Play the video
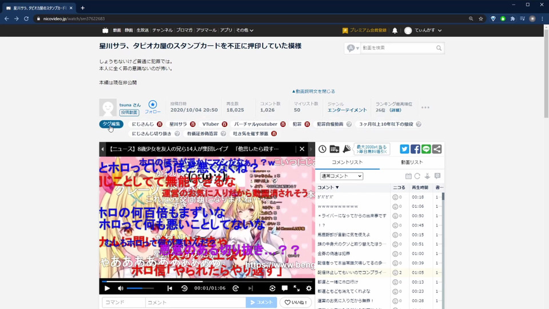The width and height of the screenshot is (549, 309). coord(107,288)
